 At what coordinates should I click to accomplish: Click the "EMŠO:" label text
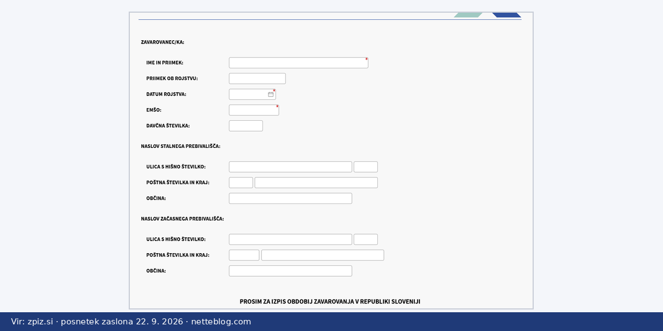coord(154,110)
